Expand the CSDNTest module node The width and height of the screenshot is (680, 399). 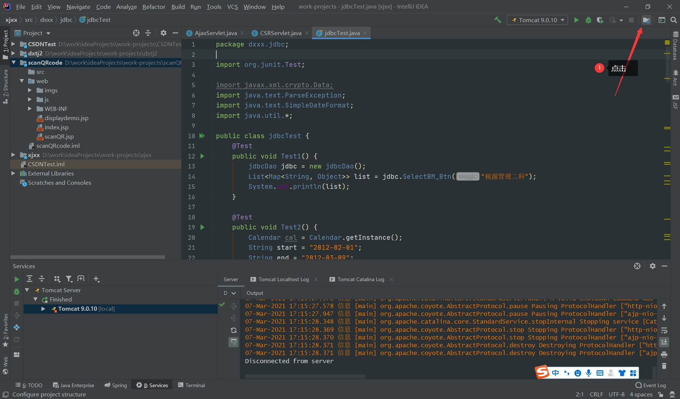point(13,44)
